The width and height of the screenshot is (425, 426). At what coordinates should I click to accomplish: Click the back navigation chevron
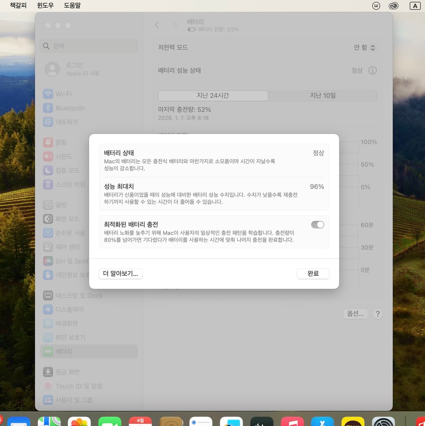157,25
